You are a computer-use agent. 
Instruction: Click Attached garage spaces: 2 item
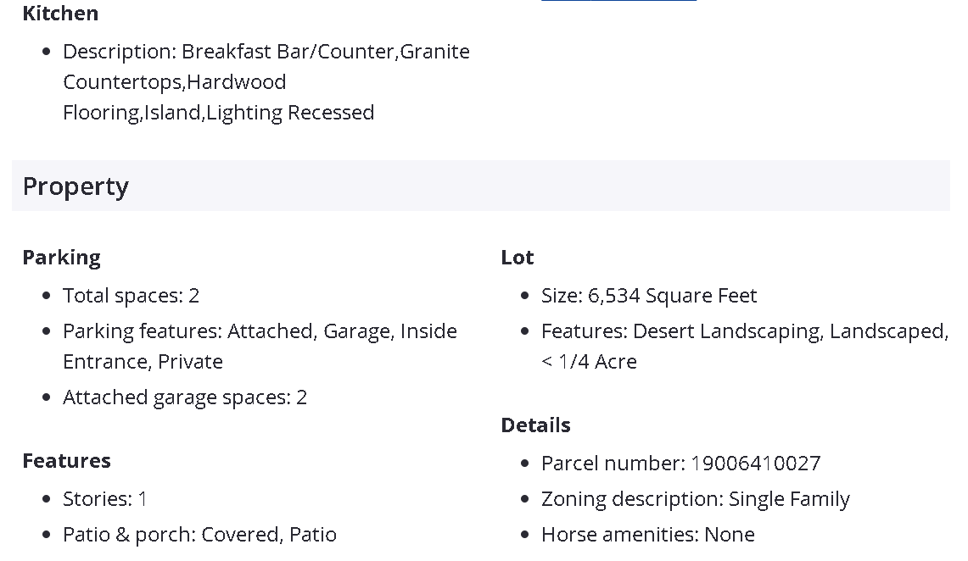point(184,397)
